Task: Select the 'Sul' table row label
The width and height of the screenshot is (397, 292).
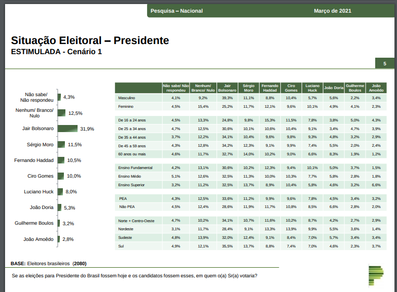Action: point(121,246)
